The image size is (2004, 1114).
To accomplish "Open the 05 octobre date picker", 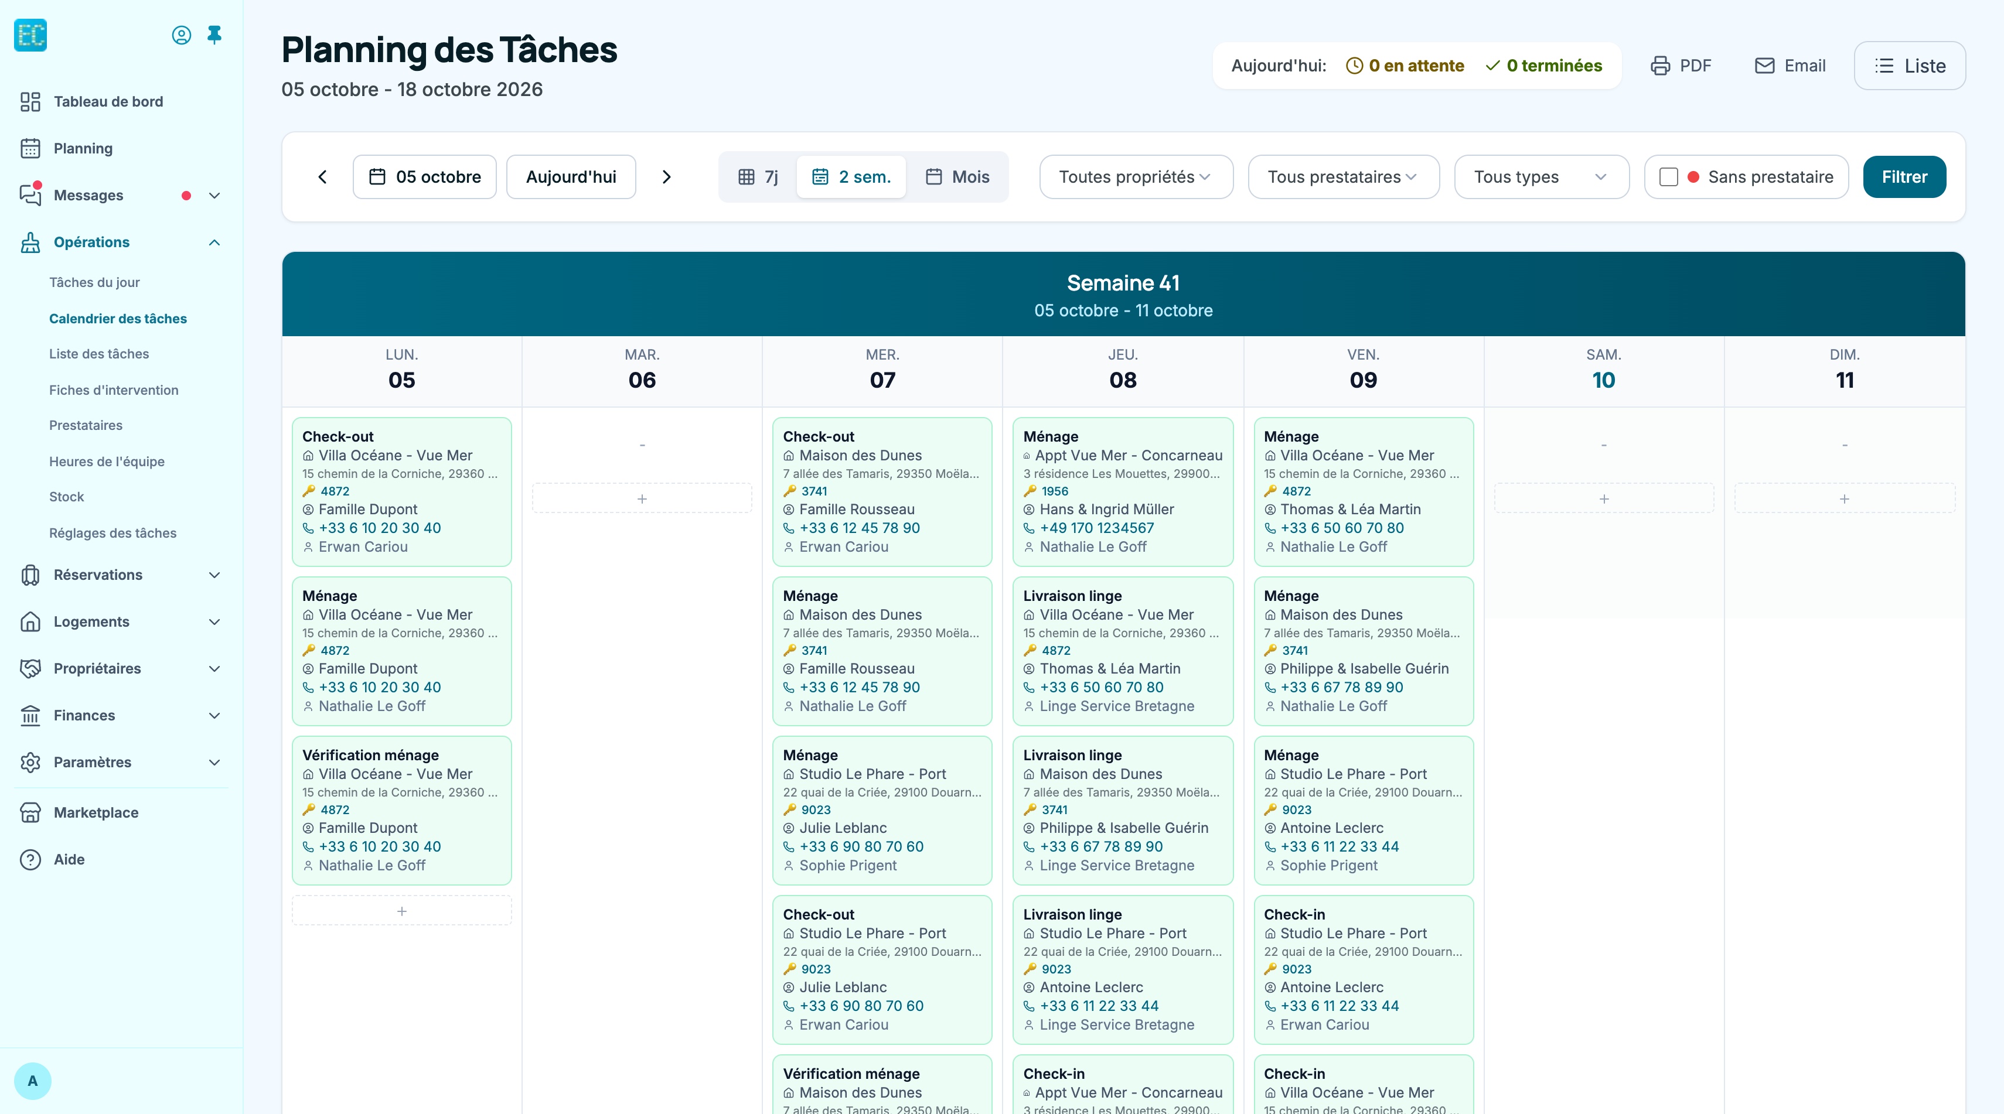I will click(425, 177).
